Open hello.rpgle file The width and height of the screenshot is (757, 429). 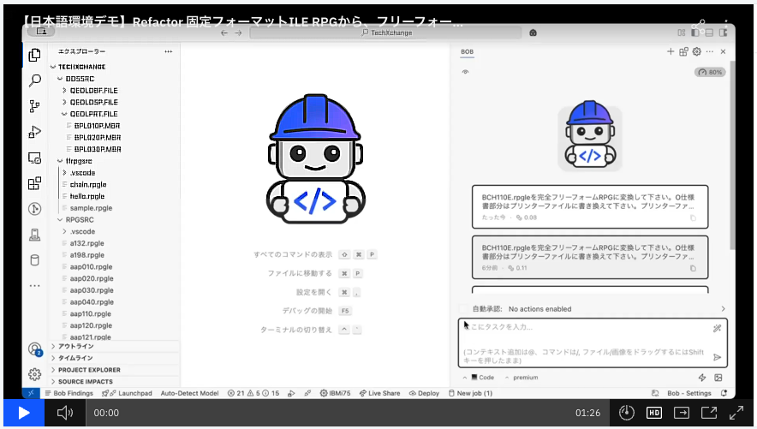click(x=86, y=196)
